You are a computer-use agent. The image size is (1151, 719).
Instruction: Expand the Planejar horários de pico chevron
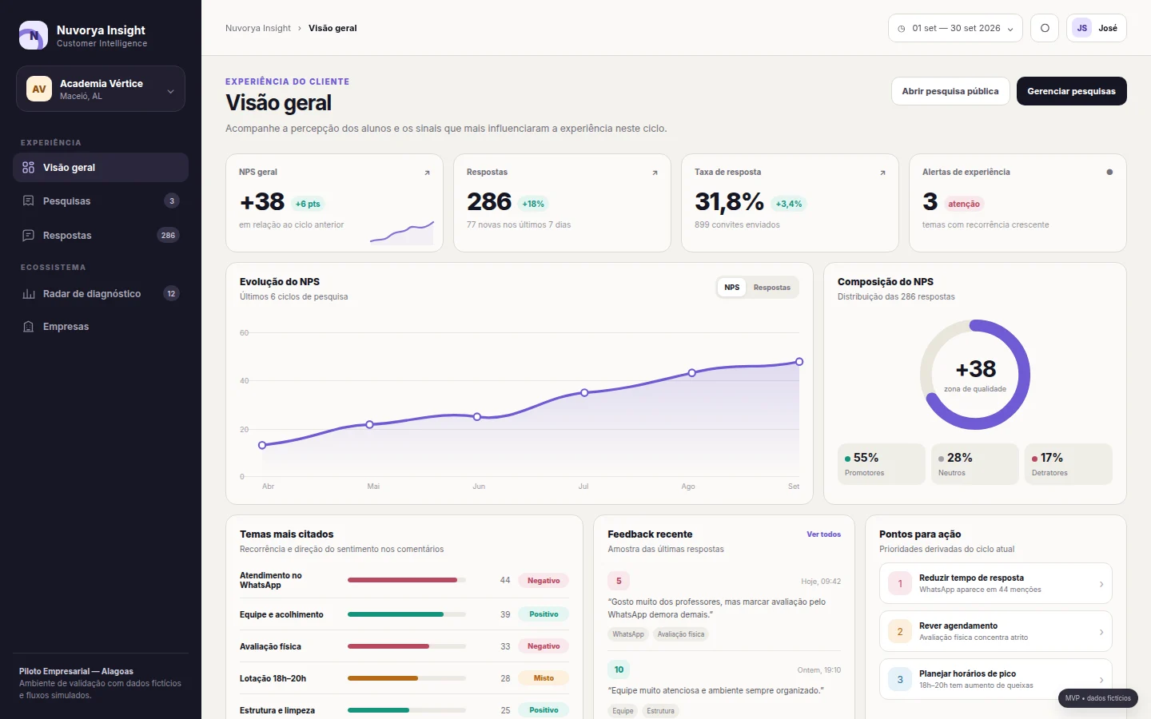click(x=1101, y=680)
